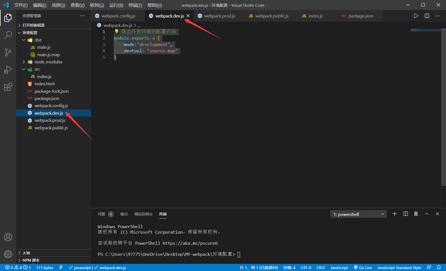This screenshot has height=271, width=446.
Task: Open the Accounts menu icon
Action: 8,237
